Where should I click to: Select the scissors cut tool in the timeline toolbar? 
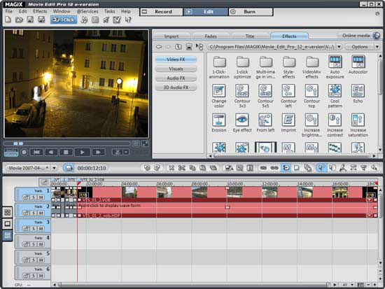[182, 168]
